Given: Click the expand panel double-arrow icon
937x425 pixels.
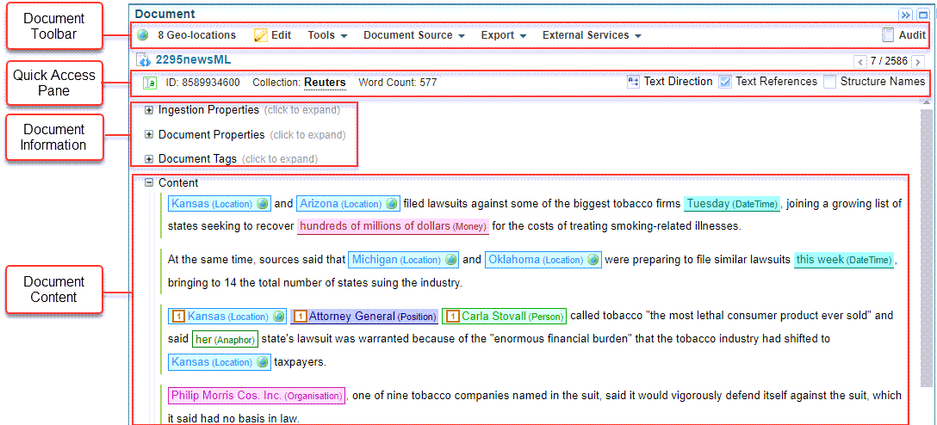Looking at the screenshot, I should pos(905,15).
